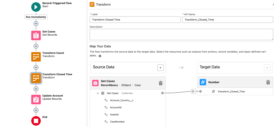Click into the Label input field

coord(135,20)
